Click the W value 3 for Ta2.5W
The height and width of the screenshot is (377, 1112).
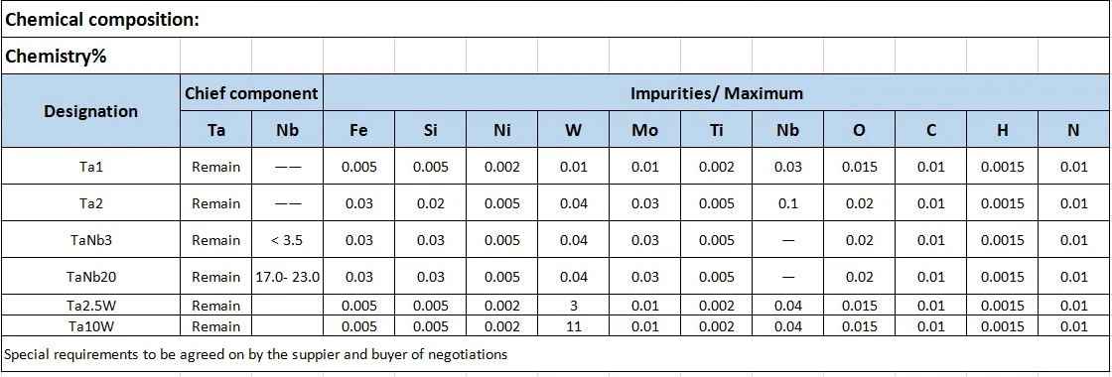pos(573,306)
